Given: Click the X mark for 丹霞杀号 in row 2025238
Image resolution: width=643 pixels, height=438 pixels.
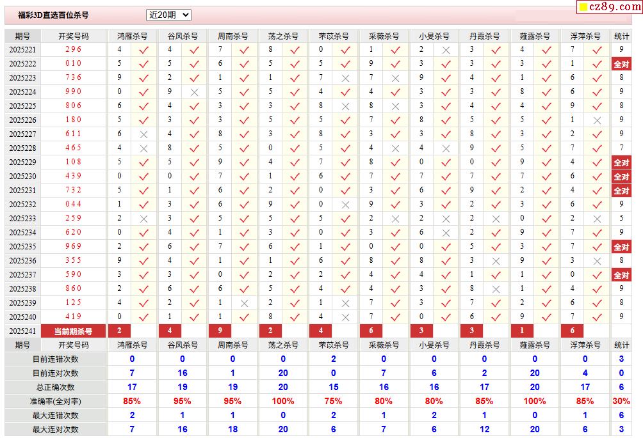Looking at the screenshot, I should pos(496,290).
